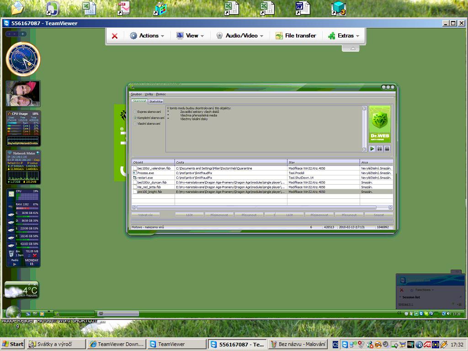The width and height of the screenshot is (468, 351).
Task: Click the Dr.WEB anti-virus logo
Action: tap(380, 125)
